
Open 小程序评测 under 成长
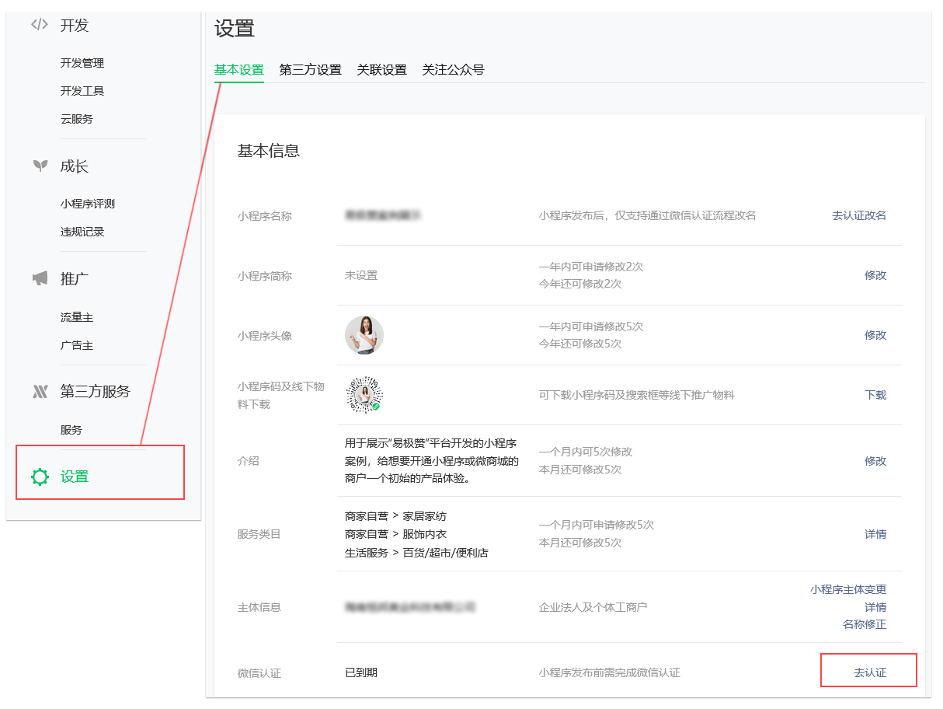pyautogui.click(x=88, y=204)
